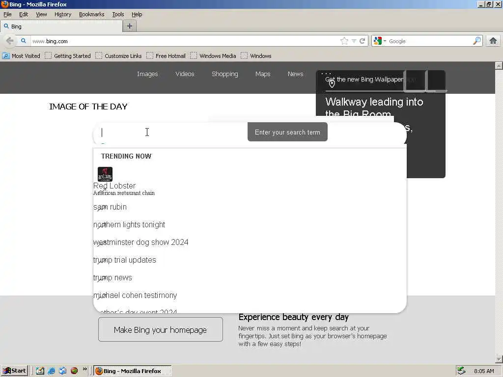Click Get the new Bing Wallpaper link
The image size is (503, 377).
(x=364, y=79)
